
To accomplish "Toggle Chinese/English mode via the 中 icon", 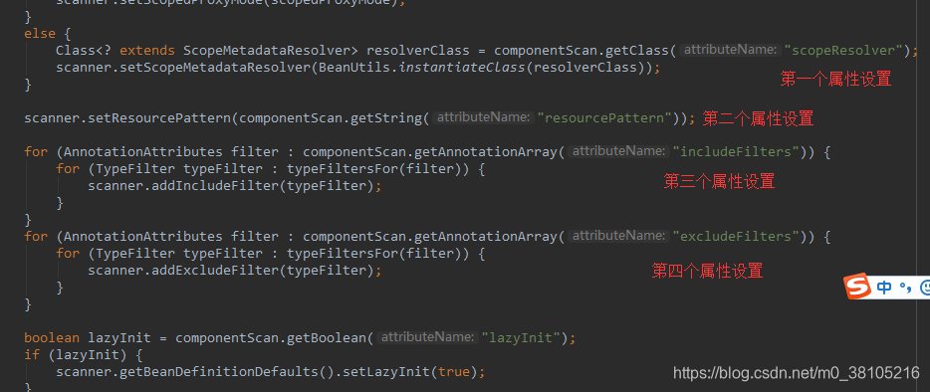I will point(884,289).
